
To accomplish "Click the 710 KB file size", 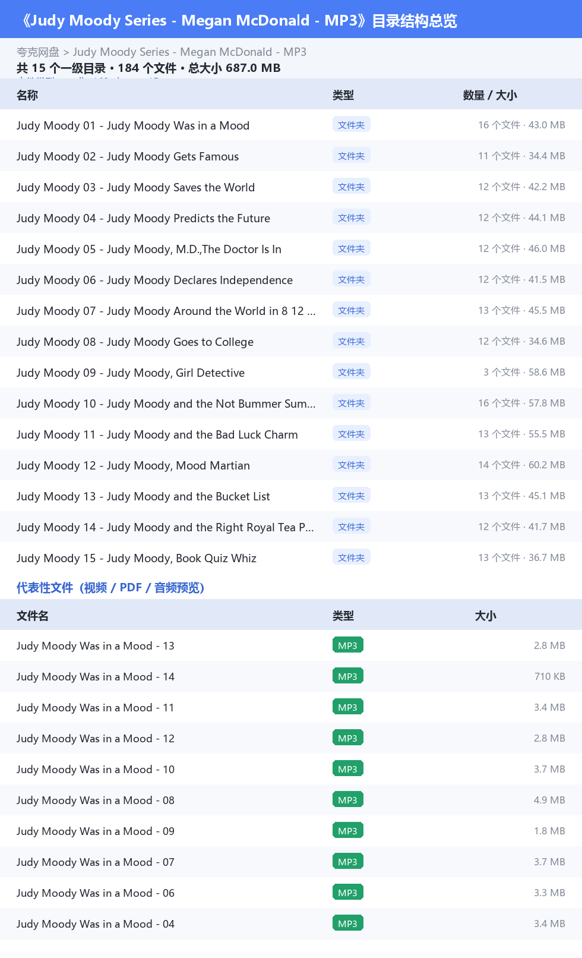I will pyautogui.click(x=550, y=676).
